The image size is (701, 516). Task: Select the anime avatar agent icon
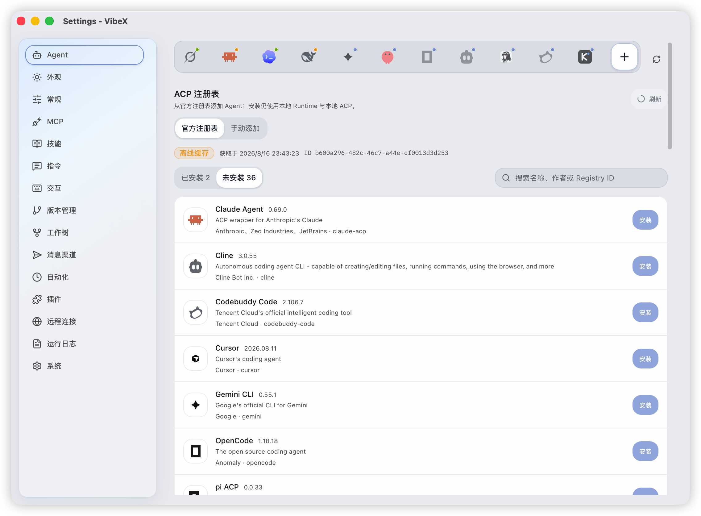click(x=506, y=57)
